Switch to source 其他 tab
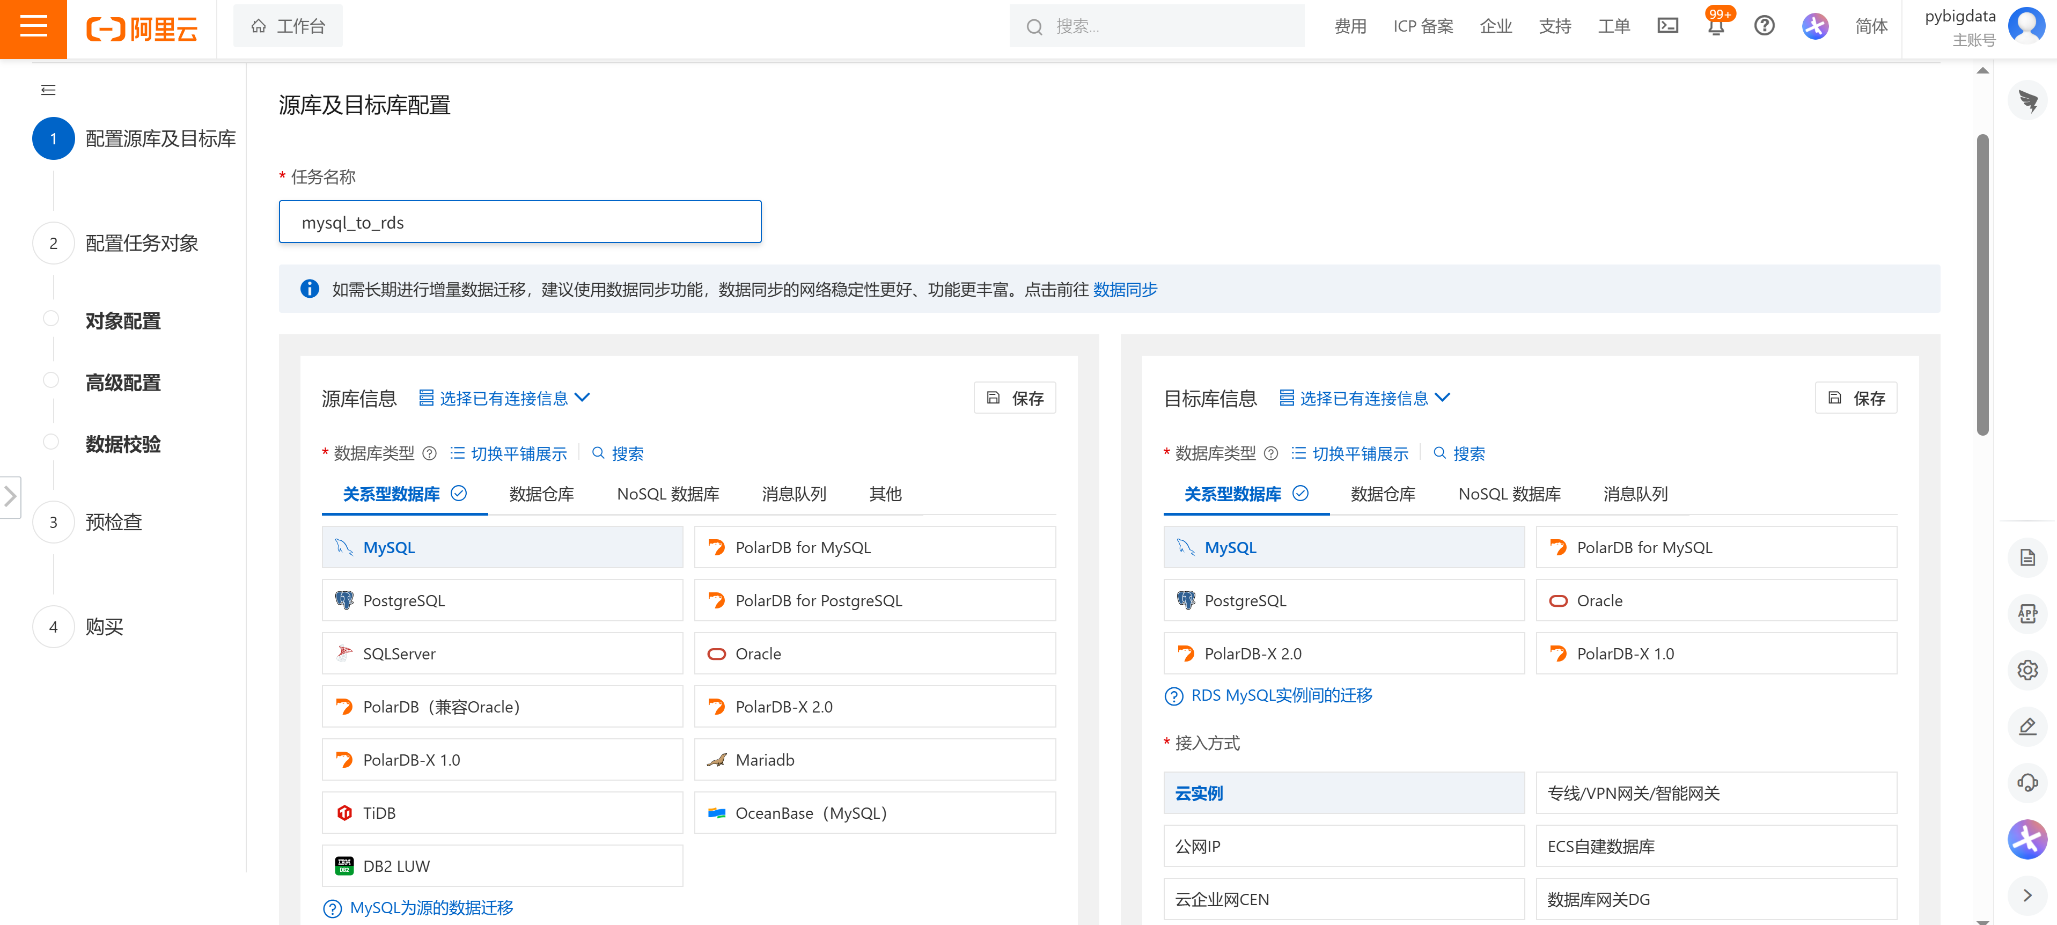 tap(885, 495)
